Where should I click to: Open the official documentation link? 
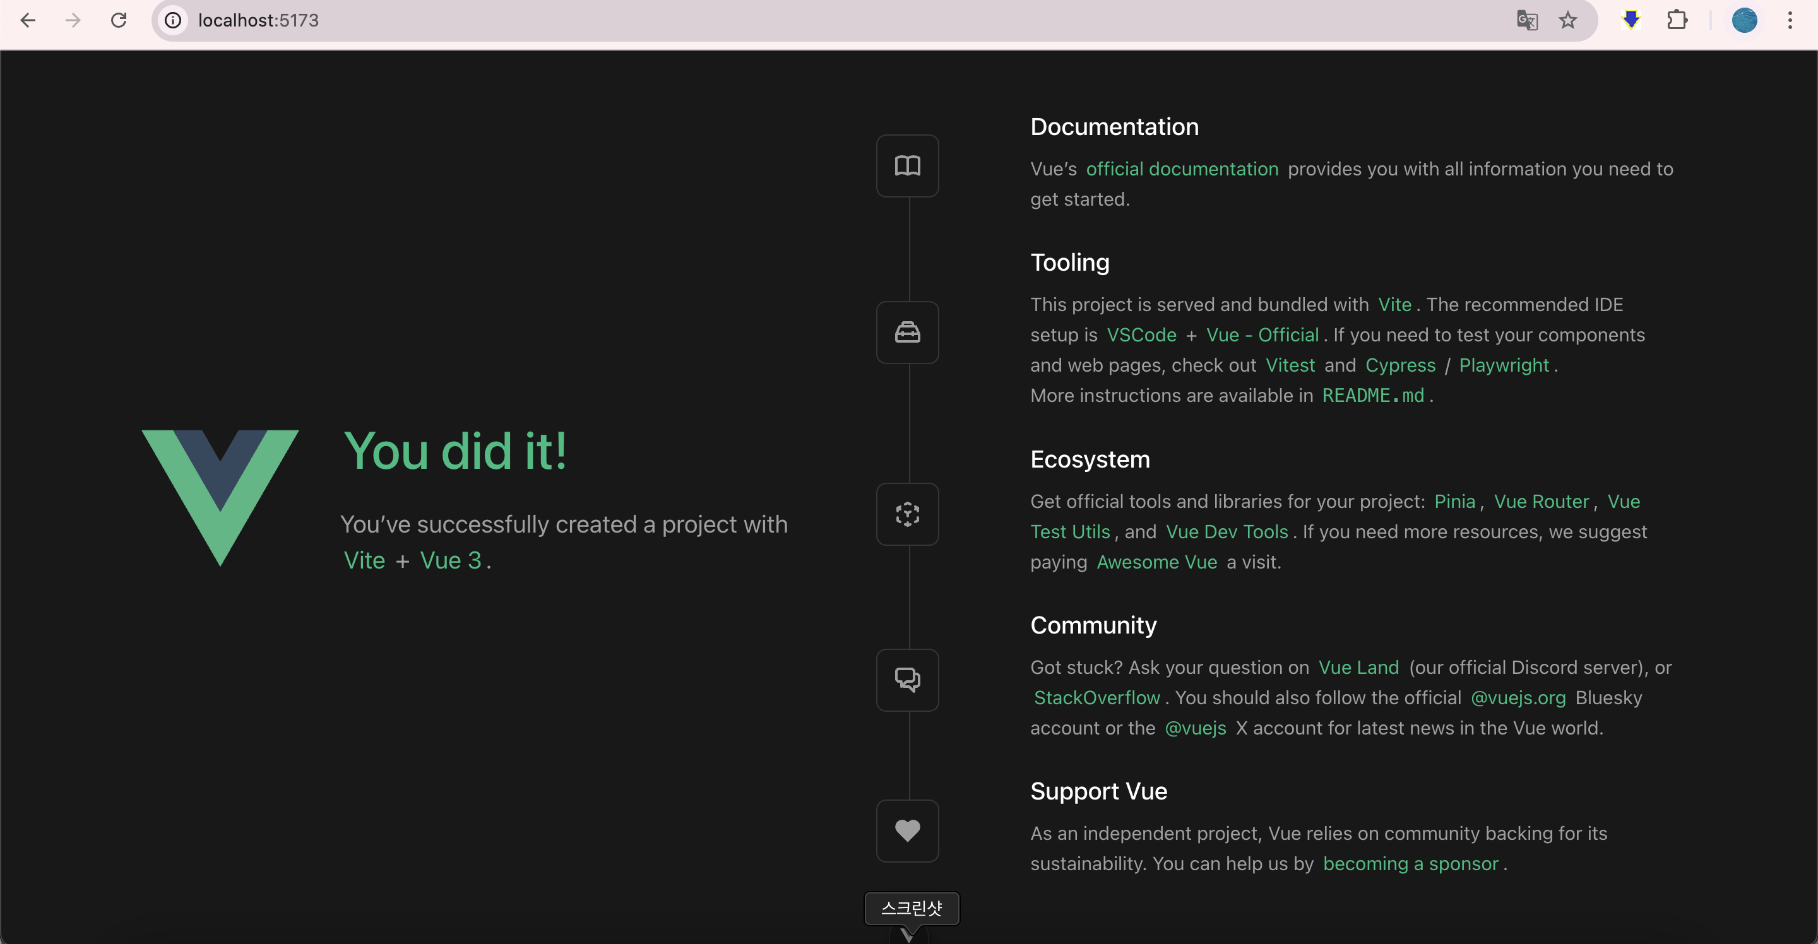(1182, 169)
